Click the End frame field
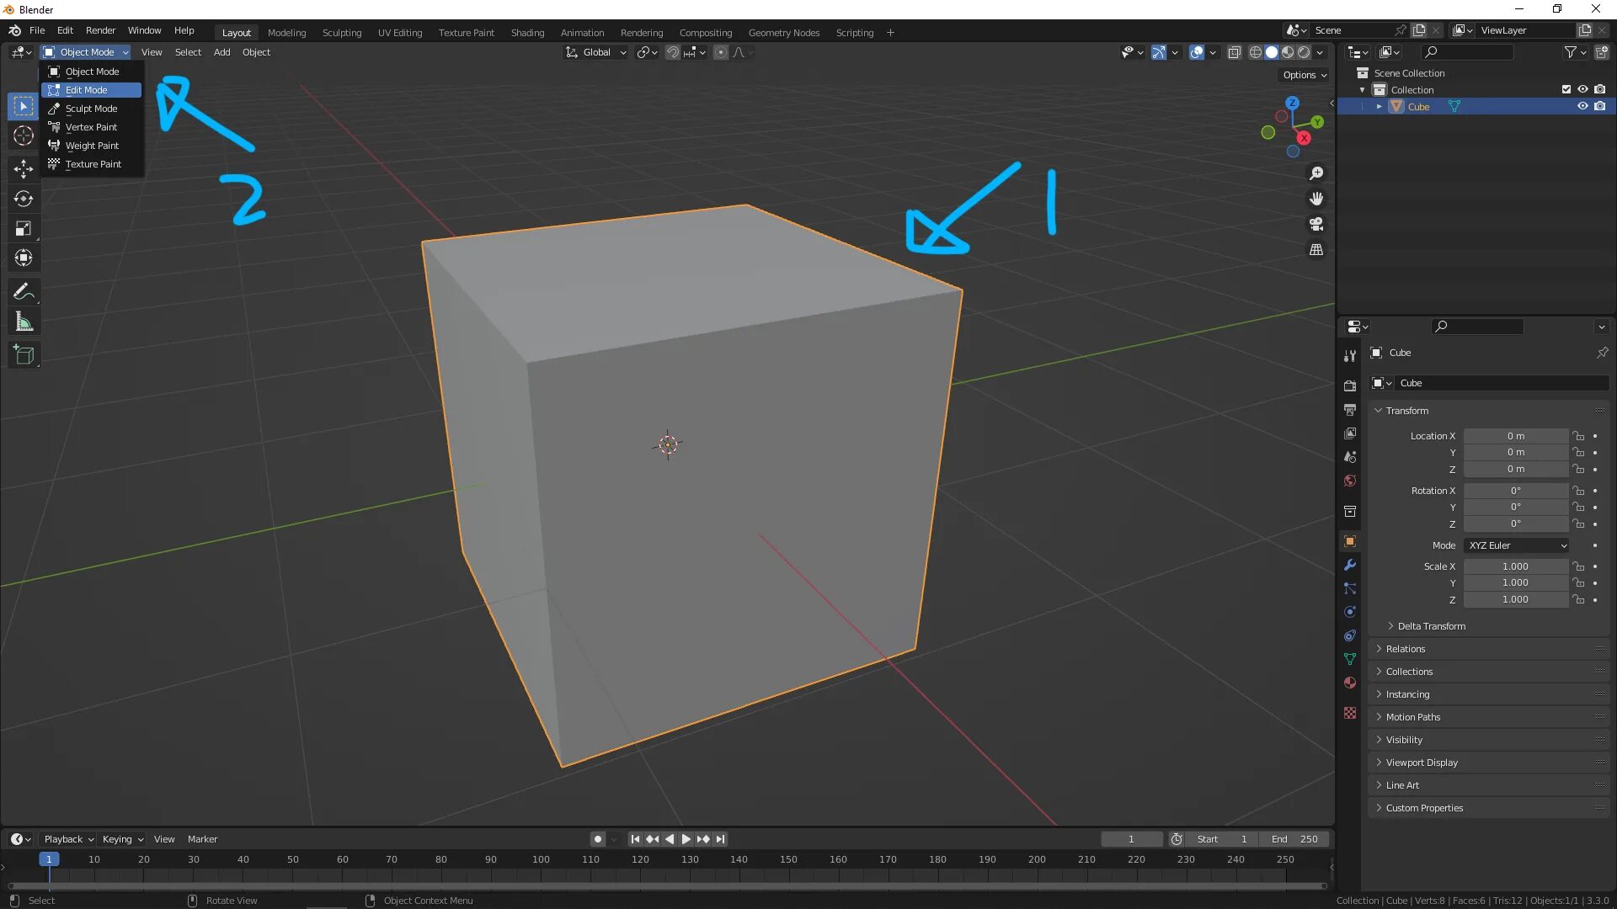The image size is (1617, 909). click(1294, 839)
